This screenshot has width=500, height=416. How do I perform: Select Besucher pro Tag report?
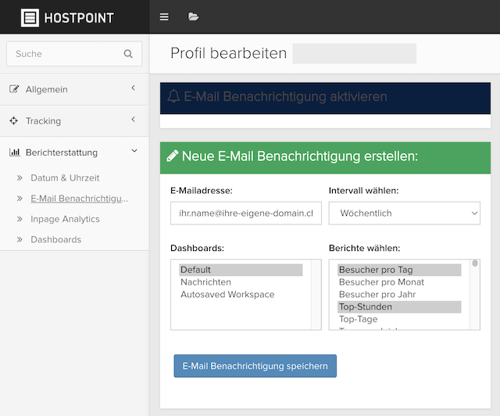399,270
